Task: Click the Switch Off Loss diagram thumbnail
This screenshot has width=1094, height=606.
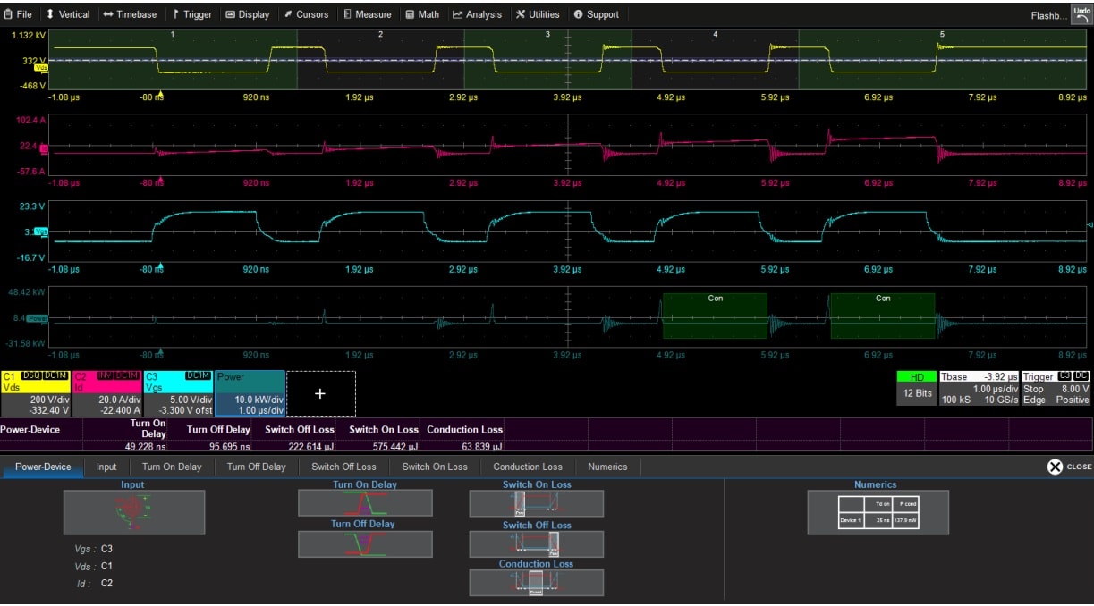Action: tap(537, 543)
